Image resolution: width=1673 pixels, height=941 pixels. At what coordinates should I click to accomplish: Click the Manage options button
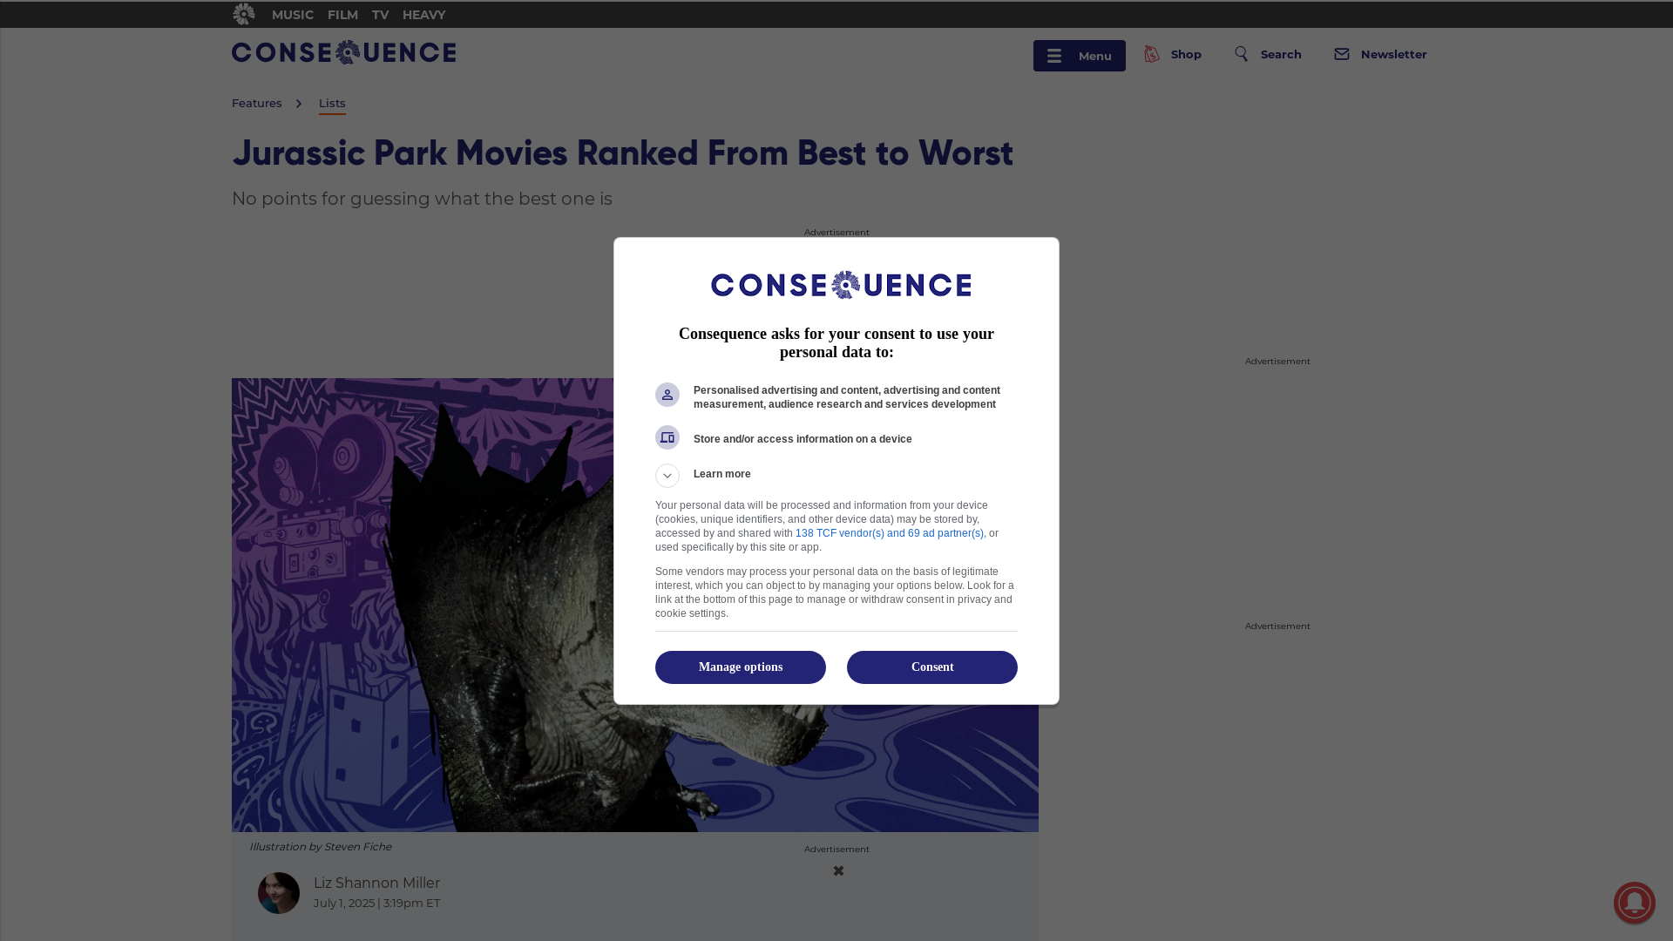(741, 667)
